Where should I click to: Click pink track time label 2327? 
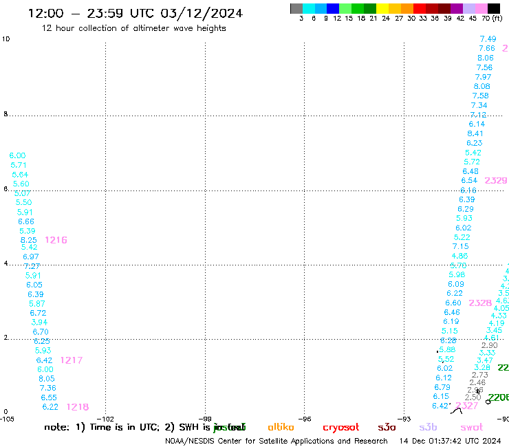[466, 406]
